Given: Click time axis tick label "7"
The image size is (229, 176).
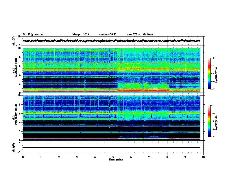Looking at the screenshot, I should click(149, 157).
